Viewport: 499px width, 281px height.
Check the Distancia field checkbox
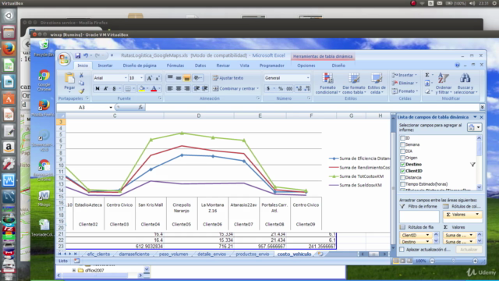coord(402,177)
